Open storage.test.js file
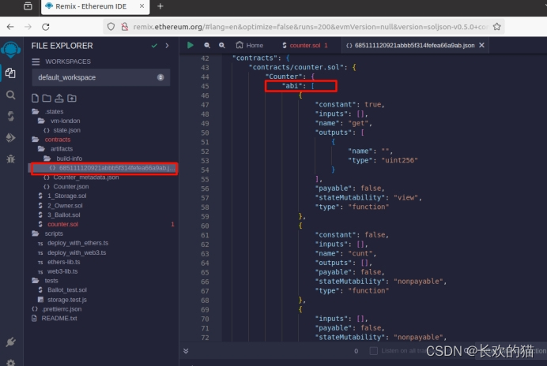 coord(62,300)
